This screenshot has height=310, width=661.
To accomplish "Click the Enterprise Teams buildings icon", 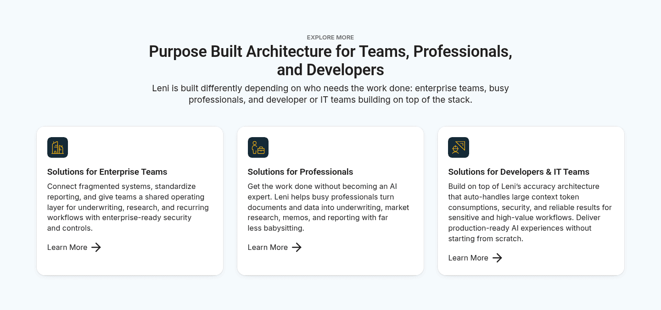I will pyautogui.click(x=57, y=148).
